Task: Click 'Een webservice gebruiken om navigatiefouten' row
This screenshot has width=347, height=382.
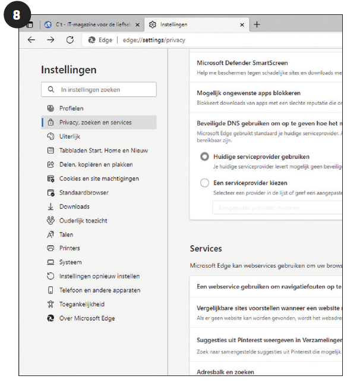Action: pyautogui.click(x=266, y=287)
